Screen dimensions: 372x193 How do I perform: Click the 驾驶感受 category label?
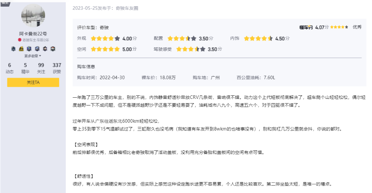coord(163,49)
